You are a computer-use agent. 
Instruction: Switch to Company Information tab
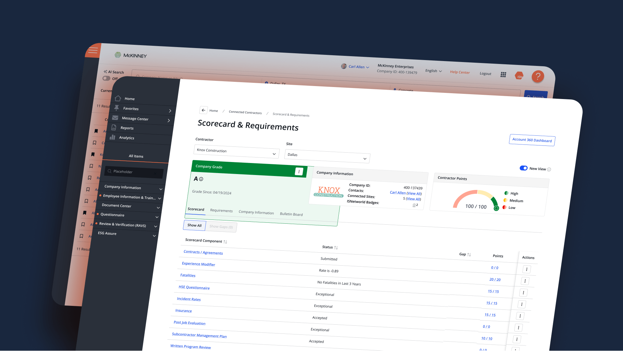pyautogui.click(x=256, y=212)
